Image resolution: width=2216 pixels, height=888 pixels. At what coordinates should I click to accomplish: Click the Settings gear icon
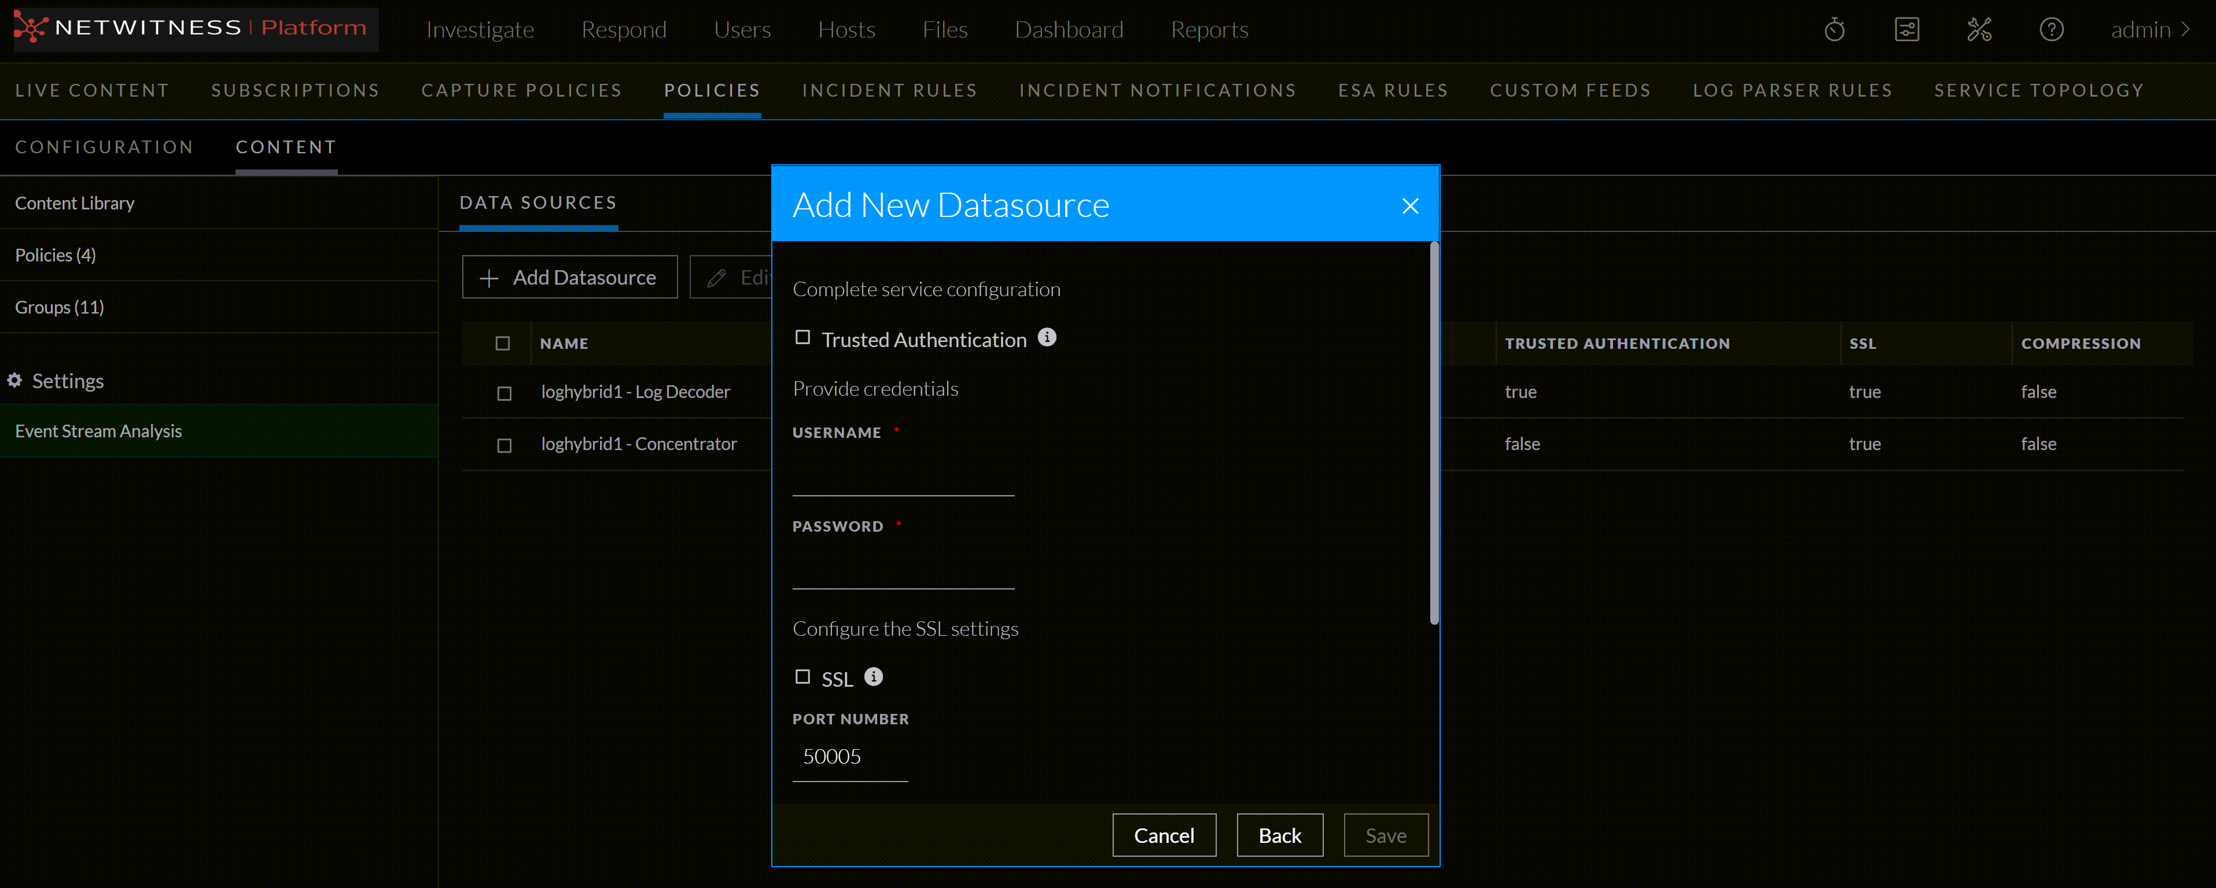(x=14, y=380)
